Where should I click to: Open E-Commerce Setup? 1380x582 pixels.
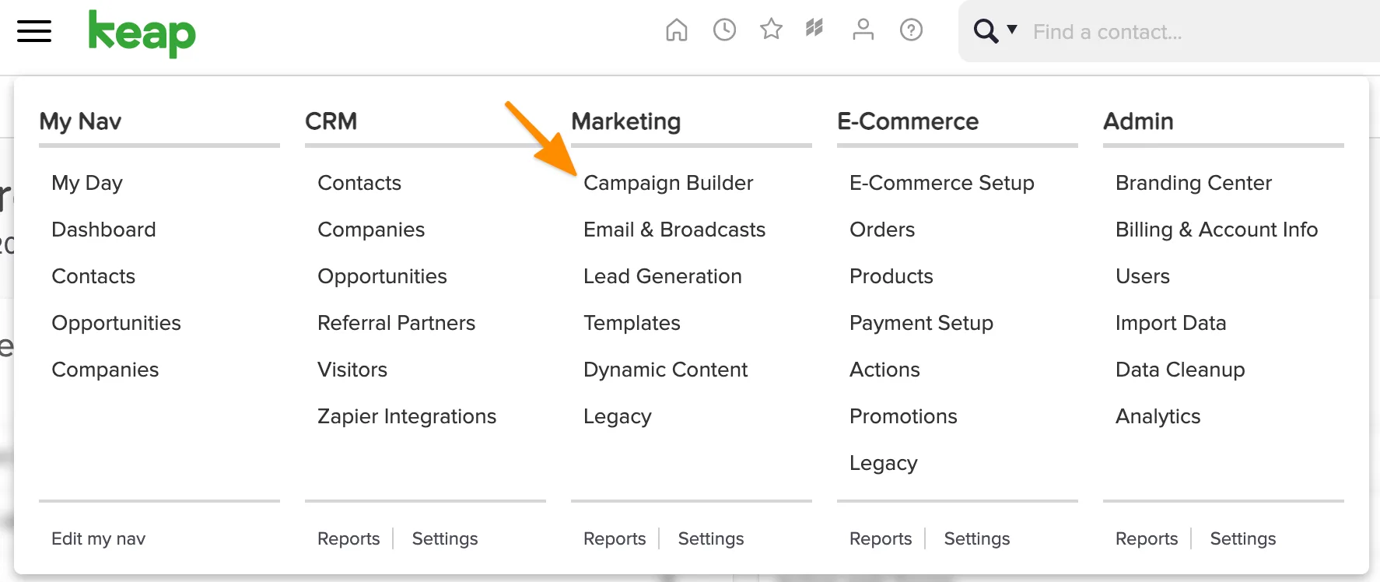[x=942, y=184]
